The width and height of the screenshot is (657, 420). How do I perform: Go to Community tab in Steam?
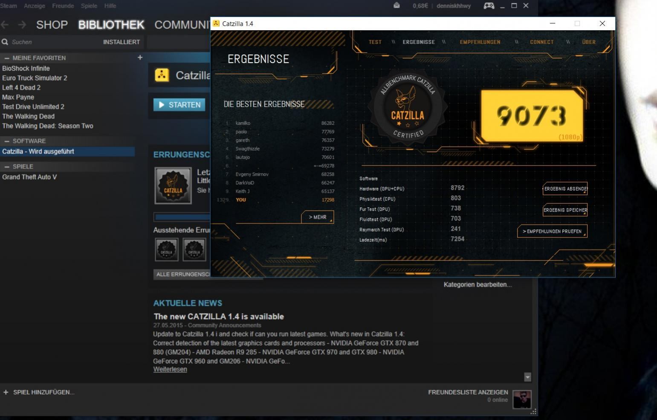point(182,25)
